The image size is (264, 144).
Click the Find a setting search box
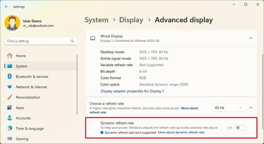(41, 41)
